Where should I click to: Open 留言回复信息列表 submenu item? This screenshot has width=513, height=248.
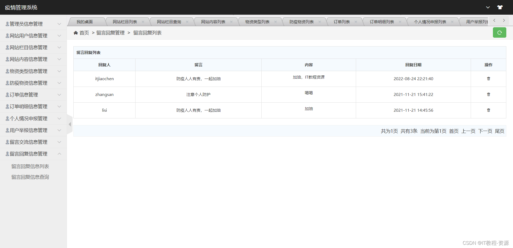click(x=30, y=166)
